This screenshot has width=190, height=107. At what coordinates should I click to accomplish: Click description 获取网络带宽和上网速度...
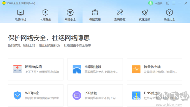(101, 72)
